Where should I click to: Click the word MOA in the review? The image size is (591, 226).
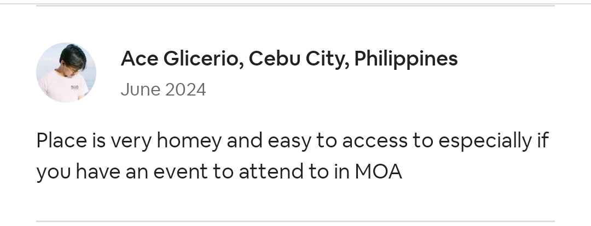pos(379,171)
